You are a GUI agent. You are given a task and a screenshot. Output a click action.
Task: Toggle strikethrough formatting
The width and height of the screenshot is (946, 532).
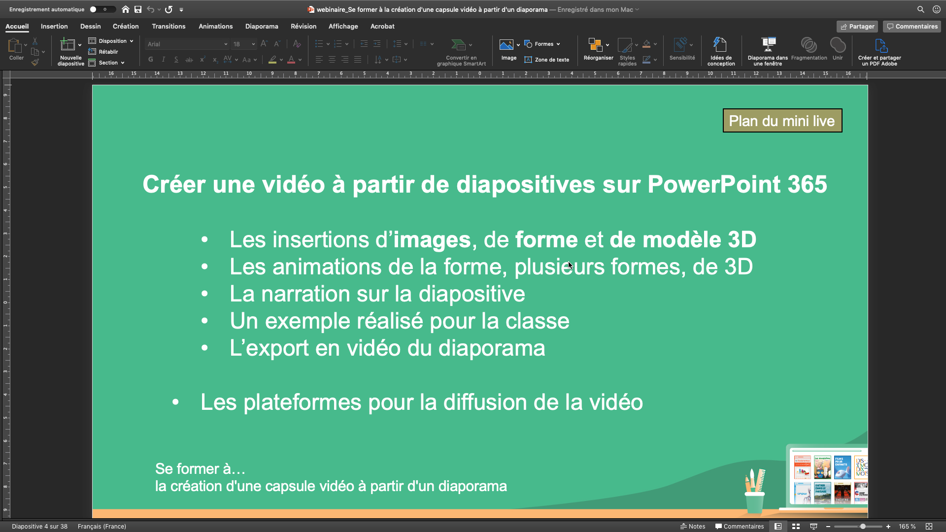[189, 60]
